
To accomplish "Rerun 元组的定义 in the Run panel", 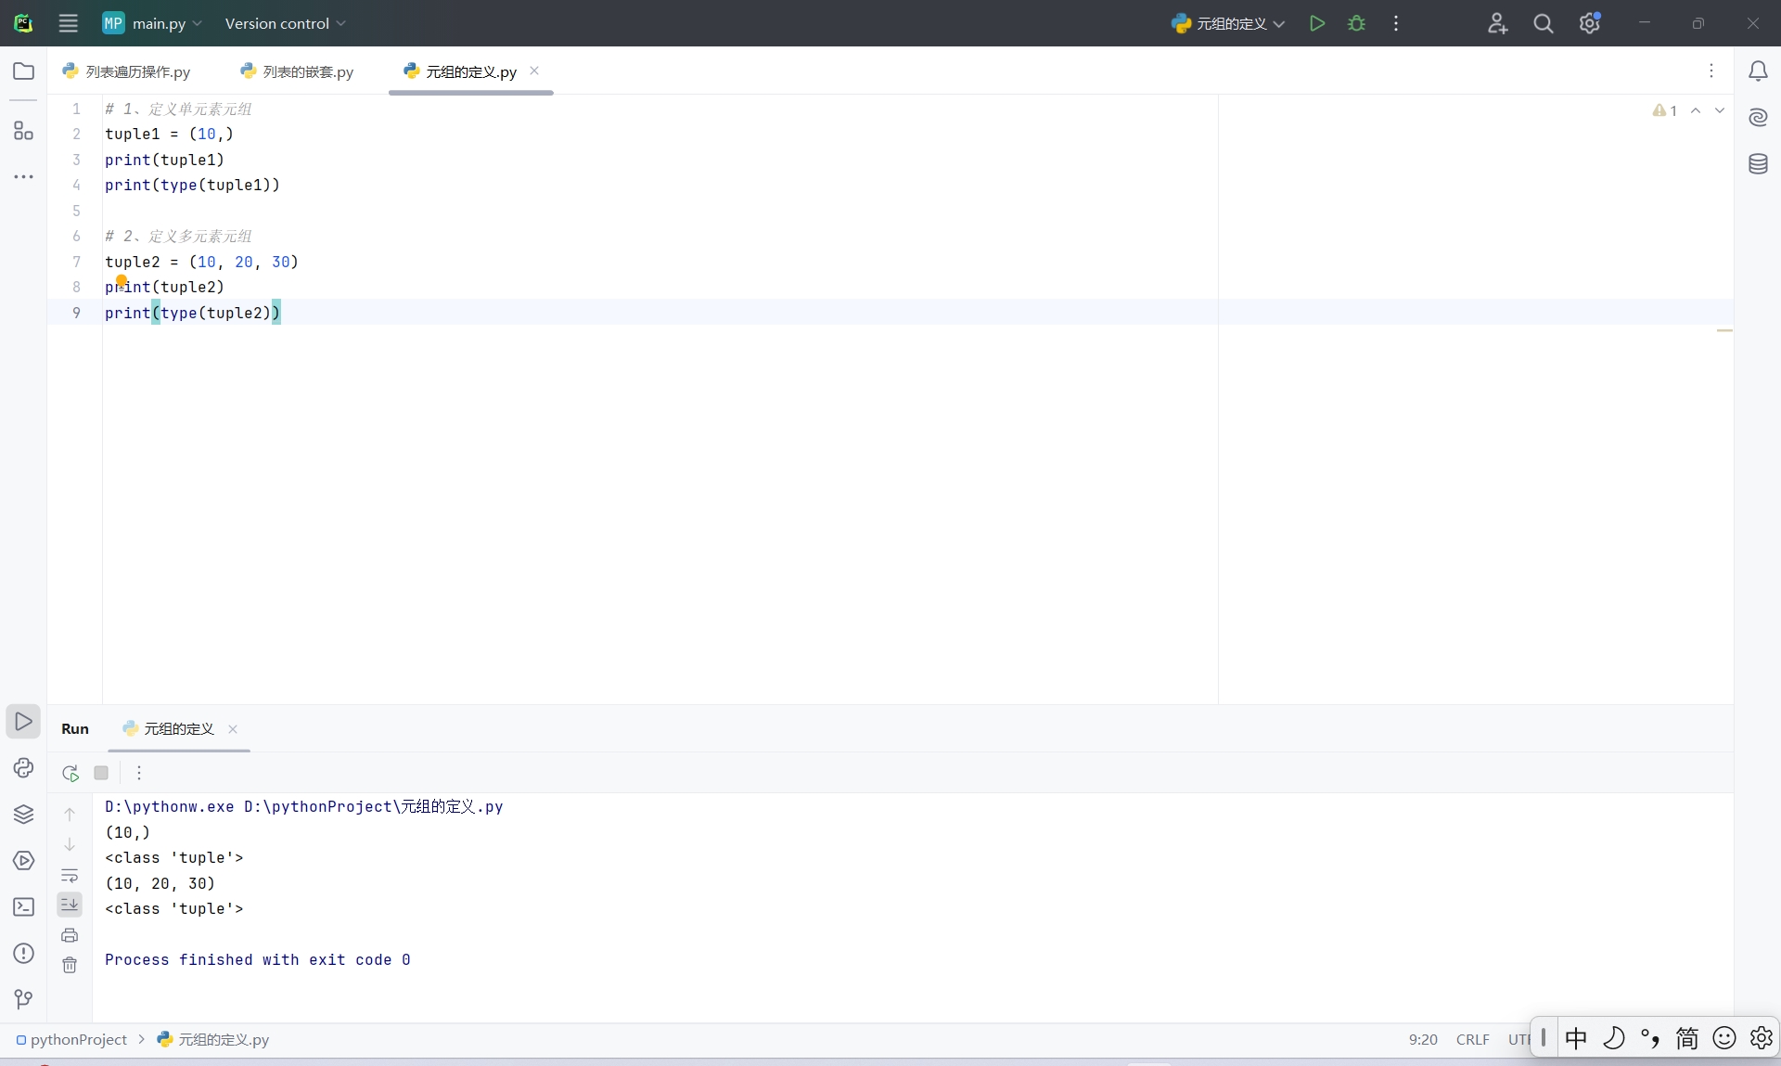I will (x=70, y=773).
